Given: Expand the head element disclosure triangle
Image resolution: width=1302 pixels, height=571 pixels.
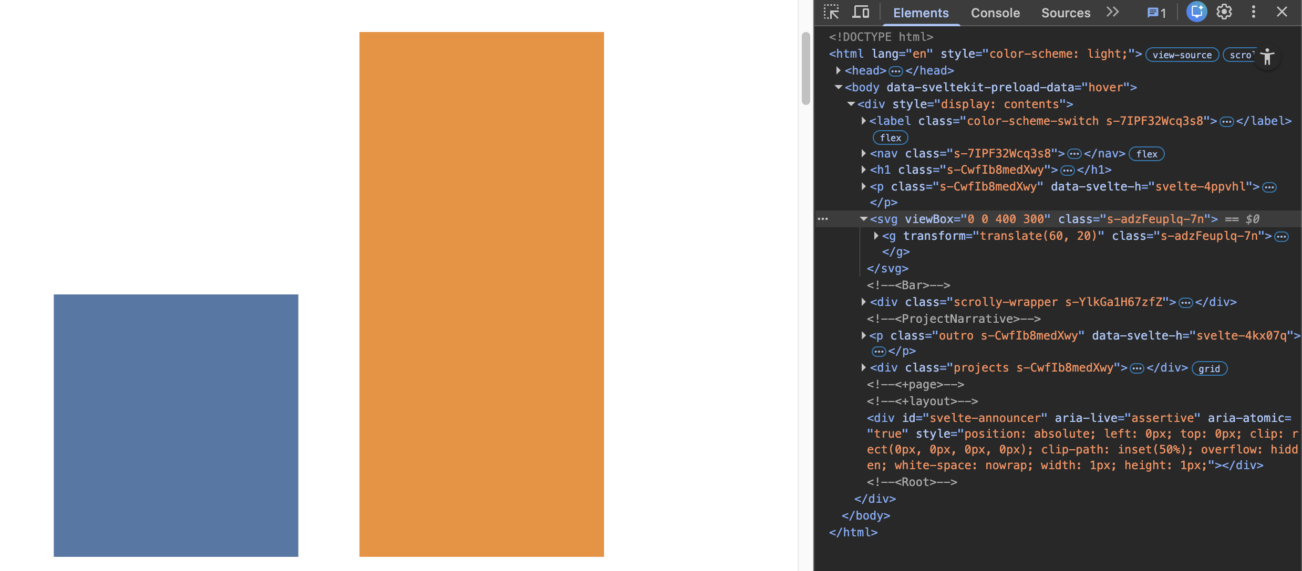Looking at the screenshot, I should (x=839, y=70).
